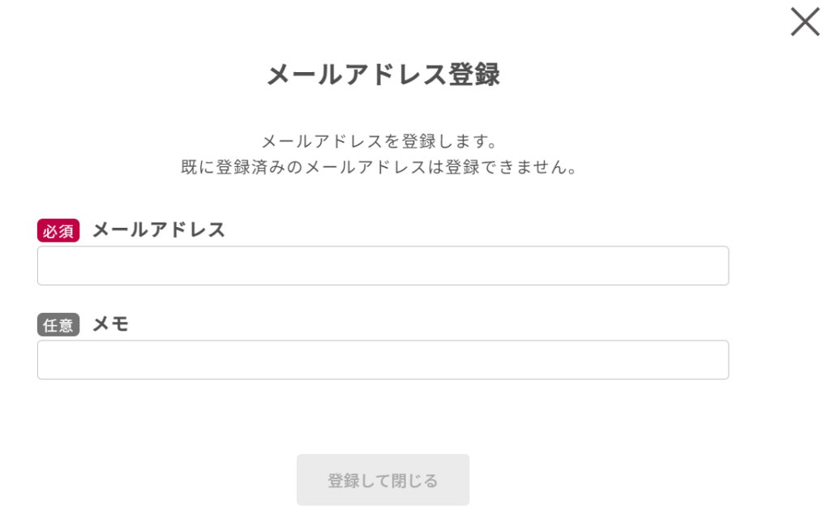Submit with the register-and-close button

383,480
